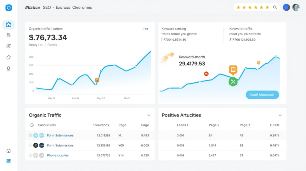
Task: Toggle the circle in second Form Submissions row
Action: click(30, 145)
